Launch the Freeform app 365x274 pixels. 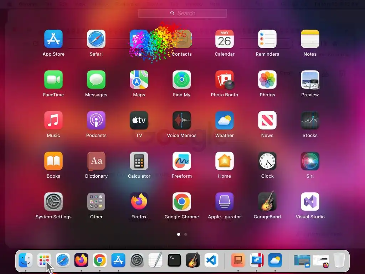(x=182, y=161)
